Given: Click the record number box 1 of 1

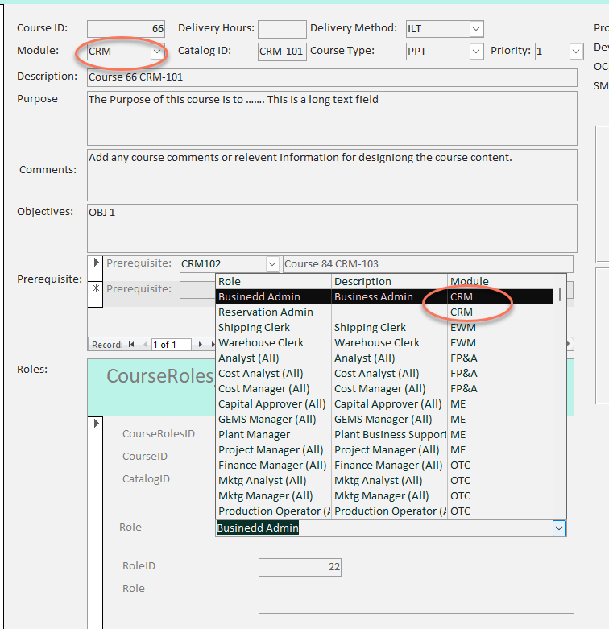Looking at the screenshot, I should pos(172,345).
